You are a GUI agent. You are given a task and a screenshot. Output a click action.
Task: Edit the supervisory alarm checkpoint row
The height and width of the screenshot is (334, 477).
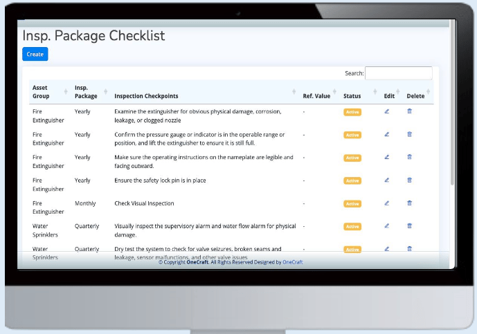[387, 226]
